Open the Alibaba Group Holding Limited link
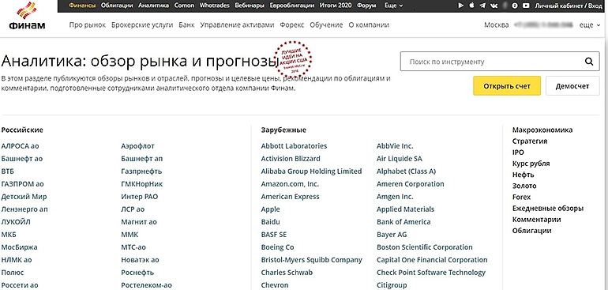This screenshot has width=608, height=290. pyautogui.click(x=311, y=171)
